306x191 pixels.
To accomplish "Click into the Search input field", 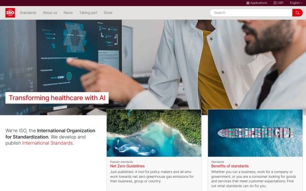I will pos(251,13).
